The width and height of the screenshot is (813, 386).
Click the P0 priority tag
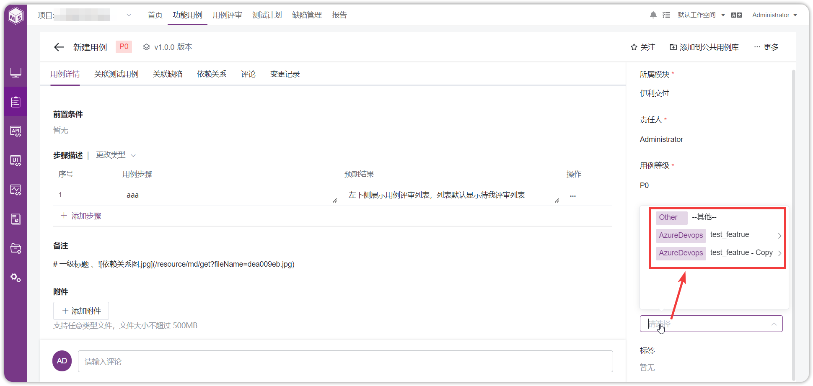point(124,47)
